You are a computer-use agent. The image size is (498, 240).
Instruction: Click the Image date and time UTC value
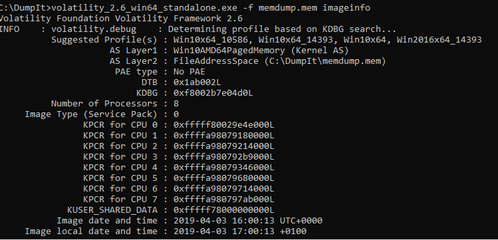(248, 220)
